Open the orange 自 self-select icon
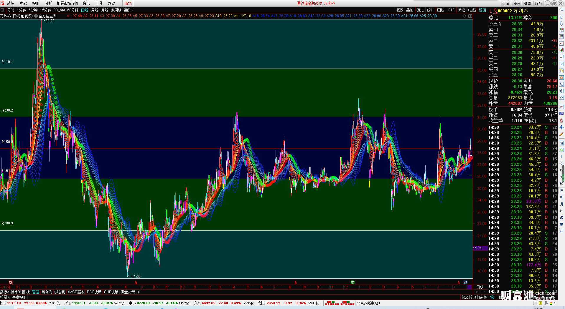The height and width of the screenshot is (309, 565). [561, 77]
